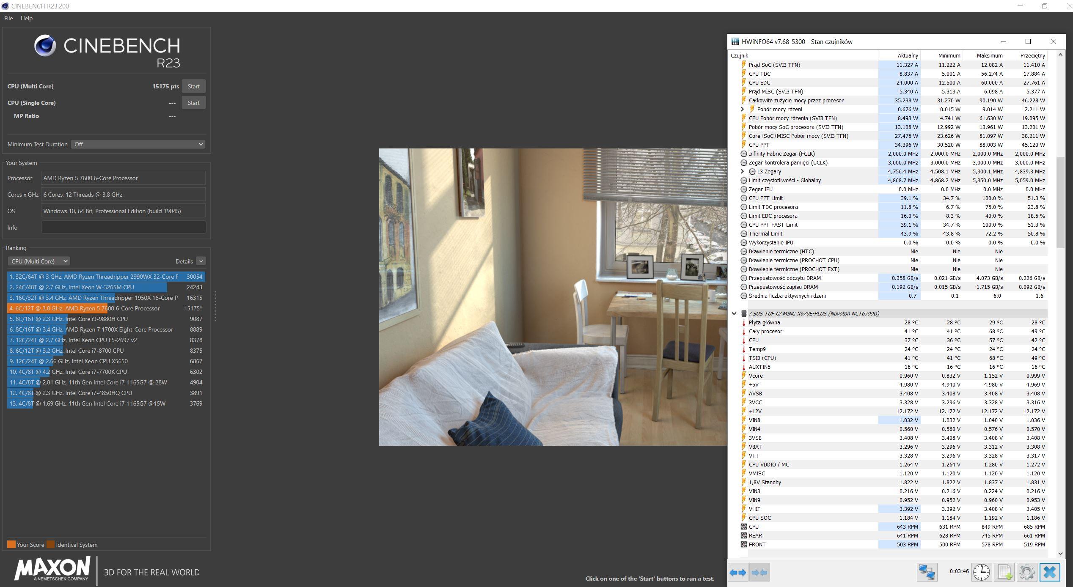
Task: Start the CPU Single Core test
Action: 193,103
